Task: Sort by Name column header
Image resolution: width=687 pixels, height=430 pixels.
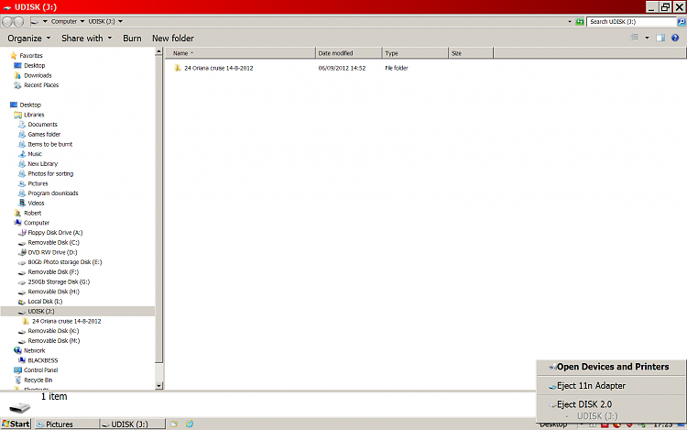Action: point(240,53)
